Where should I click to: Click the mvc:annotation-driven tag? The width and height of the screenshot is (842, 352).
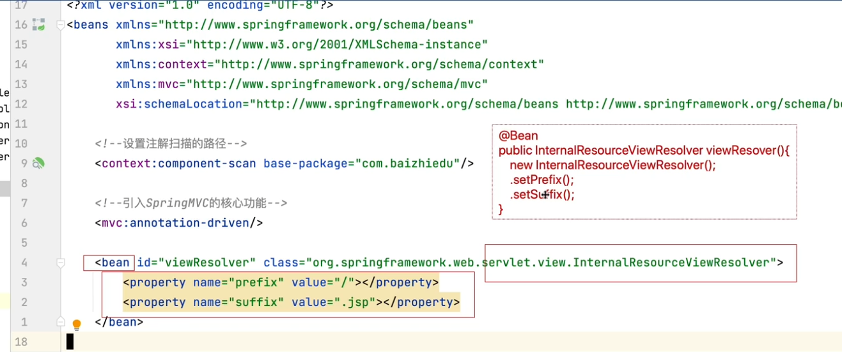[x=178, y=223]
